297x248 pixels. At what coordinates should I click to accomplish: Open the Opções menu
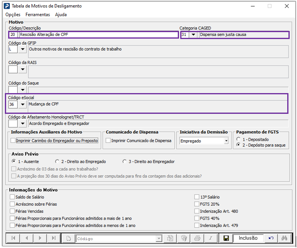pyautogui.click(x=13, y=15)
